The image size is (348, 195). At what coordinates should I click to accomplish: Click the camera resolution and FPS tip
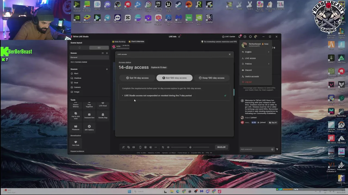pyautogui.click(x=219, y=42)
